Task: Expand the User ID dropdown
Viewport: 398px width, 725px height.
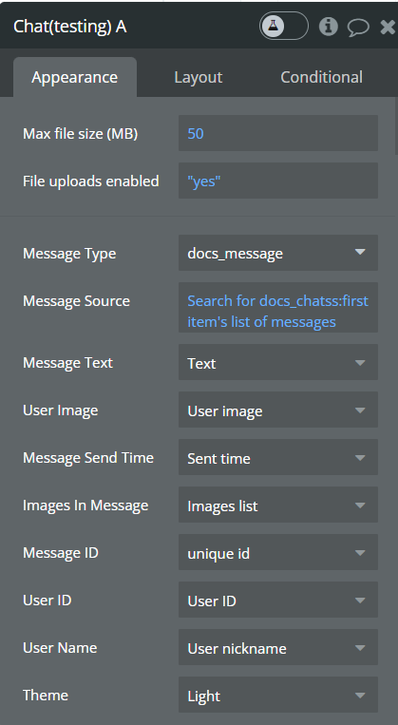Action: tap(278, 601)
